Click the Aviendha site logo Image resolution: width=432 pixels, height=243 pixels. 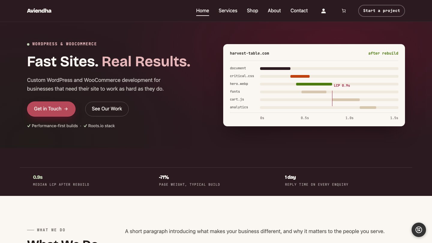(x=39, y=11)
